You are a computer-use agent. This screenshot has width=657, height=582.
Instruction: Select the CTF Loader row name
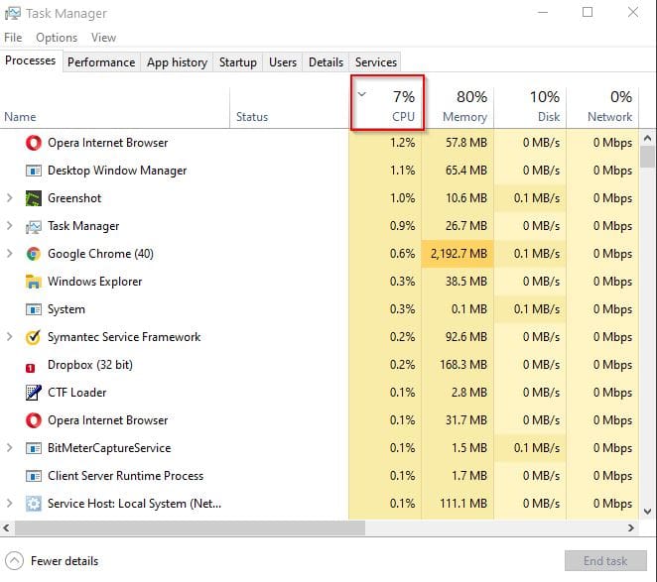77,393
